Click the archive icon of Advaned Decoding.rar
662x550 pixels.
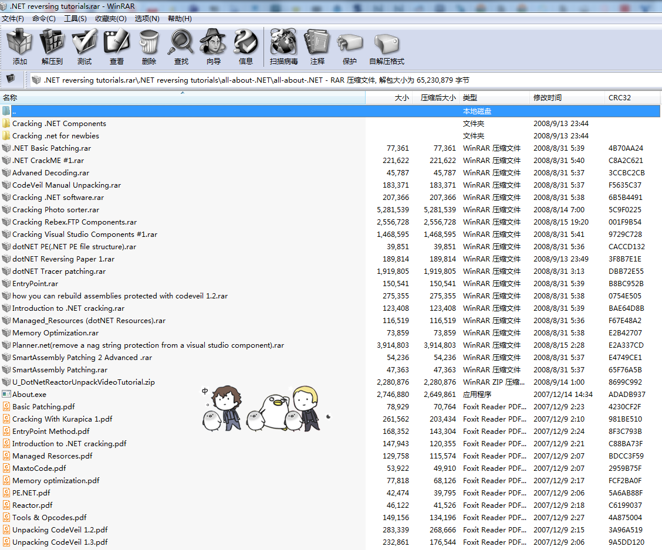[x=6, y=173]
